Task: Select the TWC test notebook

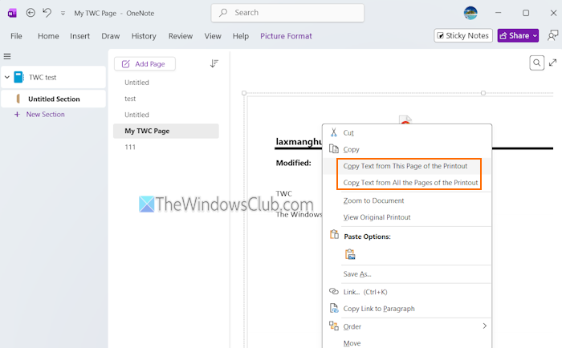Action: tap(54, 77)
